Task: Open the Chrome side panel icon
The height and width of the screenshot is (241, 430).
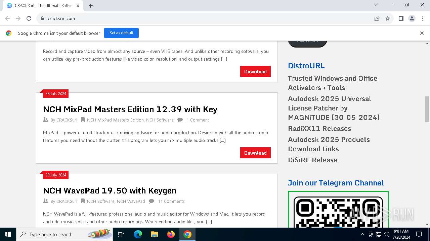Action: (x=401, y=18)
